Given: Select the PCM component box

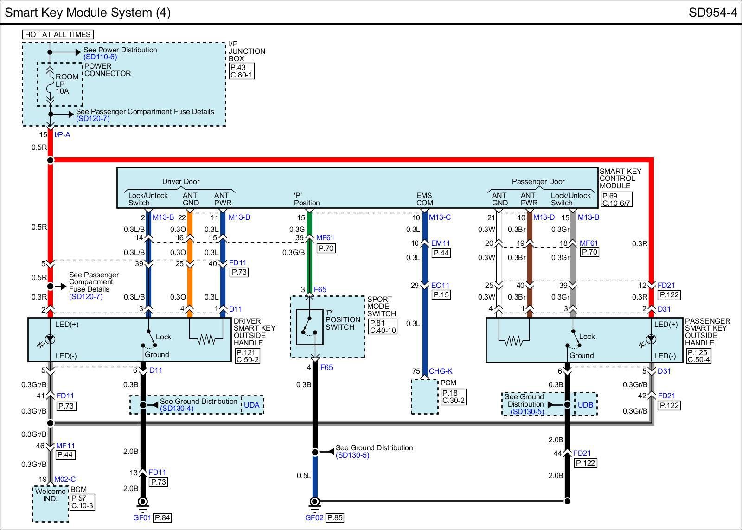Looking at the screenshot, I should pos(424,396).
